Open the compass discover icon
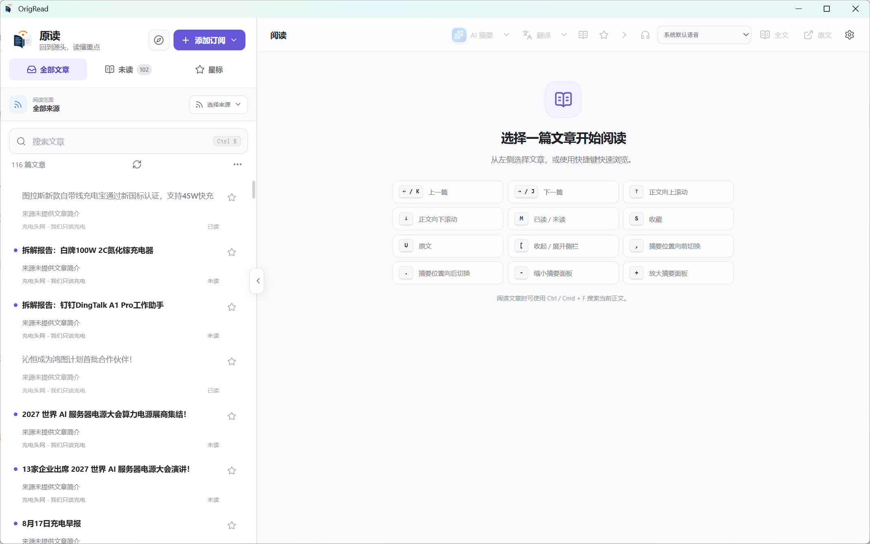The image size is (870, 544). click(159, 40)
